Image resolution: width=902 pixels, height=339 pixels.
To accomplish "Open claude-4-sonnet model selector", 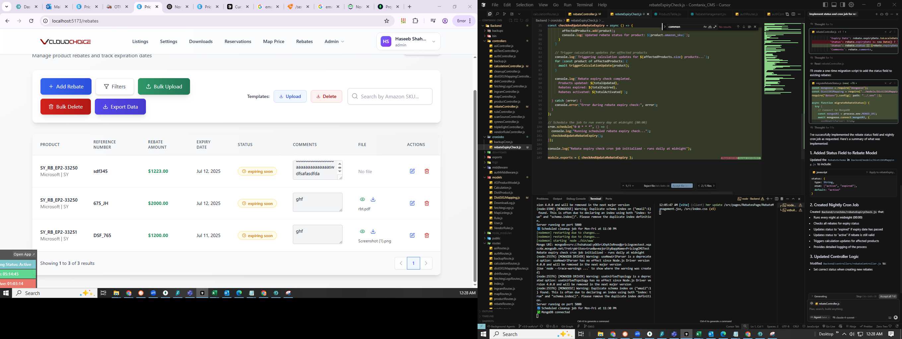I will point(845,317).
